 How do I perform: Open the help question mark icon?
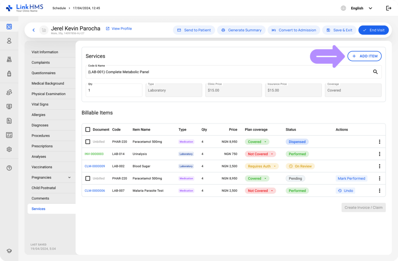pyautogui.click(x=9, y=168)
